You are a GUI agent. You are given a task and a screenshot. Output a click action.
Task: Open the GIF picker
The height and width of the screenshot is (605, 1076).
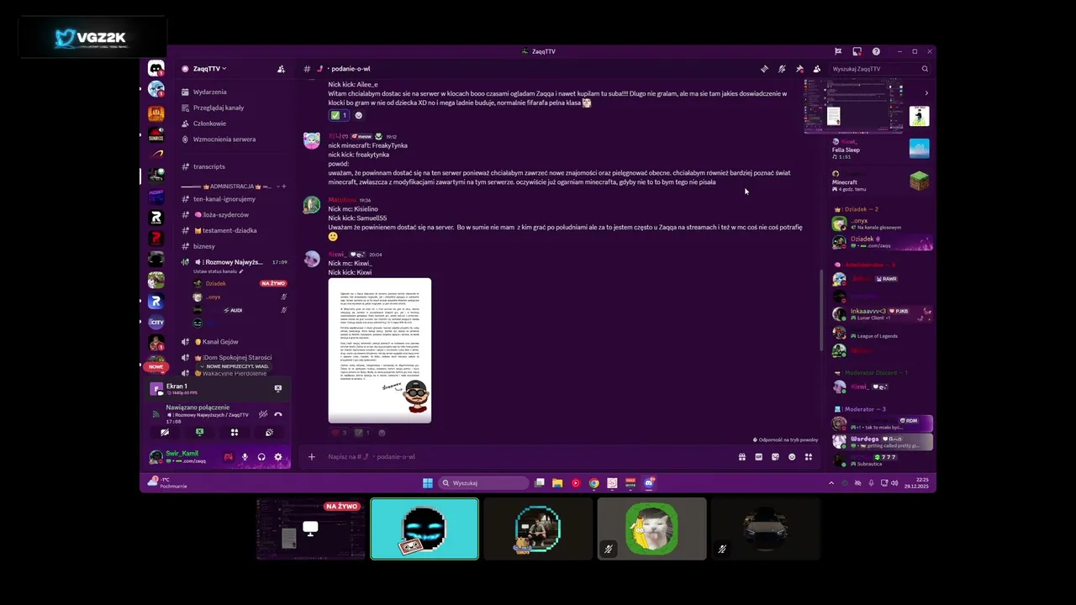[758, 457]
